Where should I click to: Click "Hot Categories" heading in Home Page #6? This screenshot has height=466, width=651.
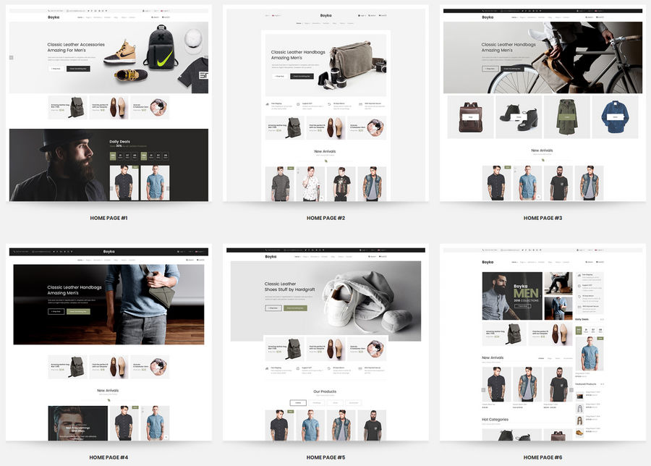(x=495, y=420)
